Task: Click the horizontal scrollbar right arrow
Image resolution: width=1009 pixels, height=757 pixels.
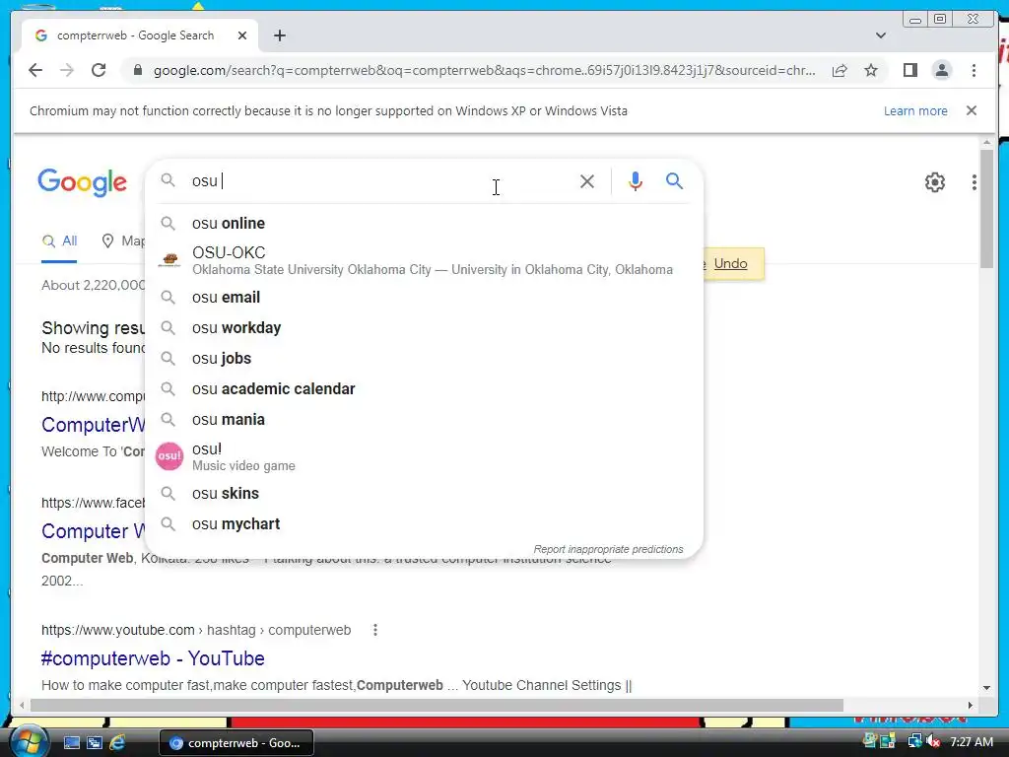Action: (x=971, y=706)
